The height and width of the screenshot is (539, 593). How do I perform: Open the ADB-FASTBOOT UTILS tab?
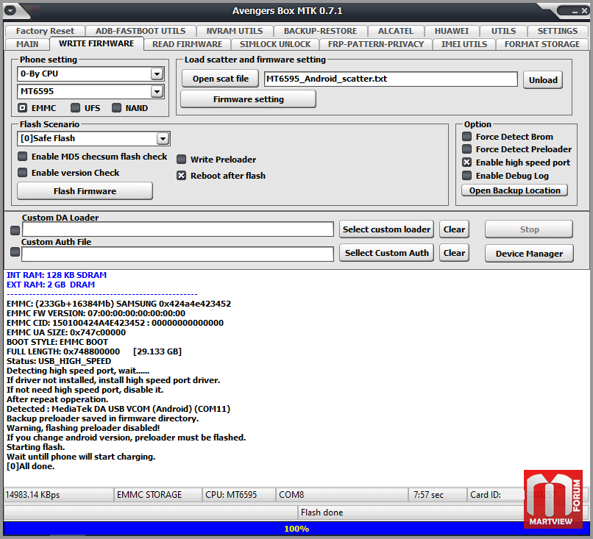click(141, 31)
